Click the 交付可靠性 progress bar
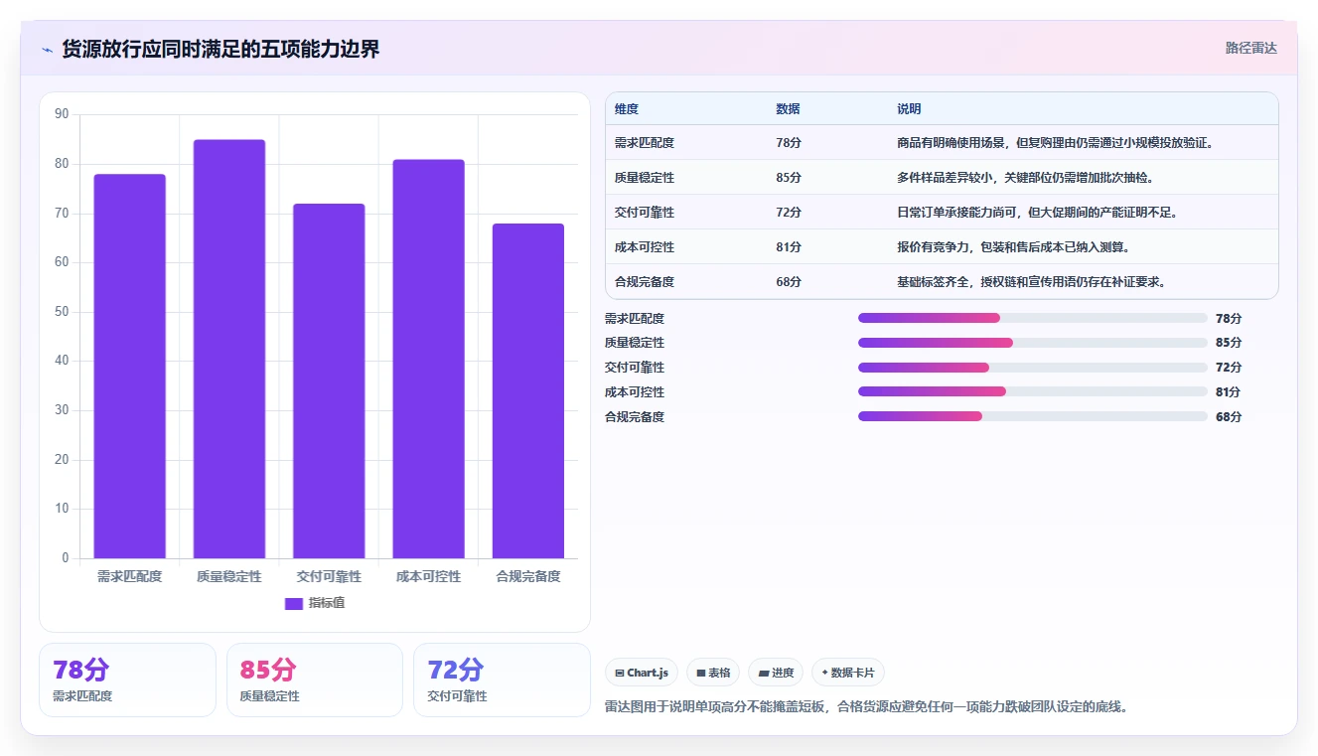Image resolution: width=1318 pixels, height=756 pixels. 1033,368
